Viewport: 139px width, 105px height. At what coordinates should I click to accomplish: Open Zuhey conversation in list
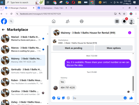23,102
